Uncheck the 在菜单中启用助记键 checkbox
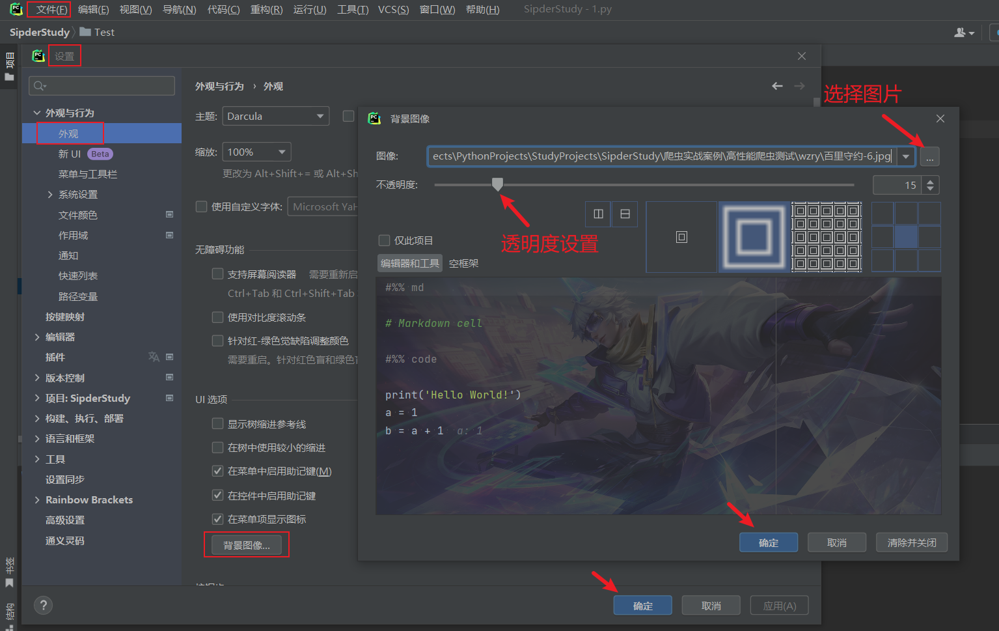The image size is (999, 631). [x=218, y=471]
